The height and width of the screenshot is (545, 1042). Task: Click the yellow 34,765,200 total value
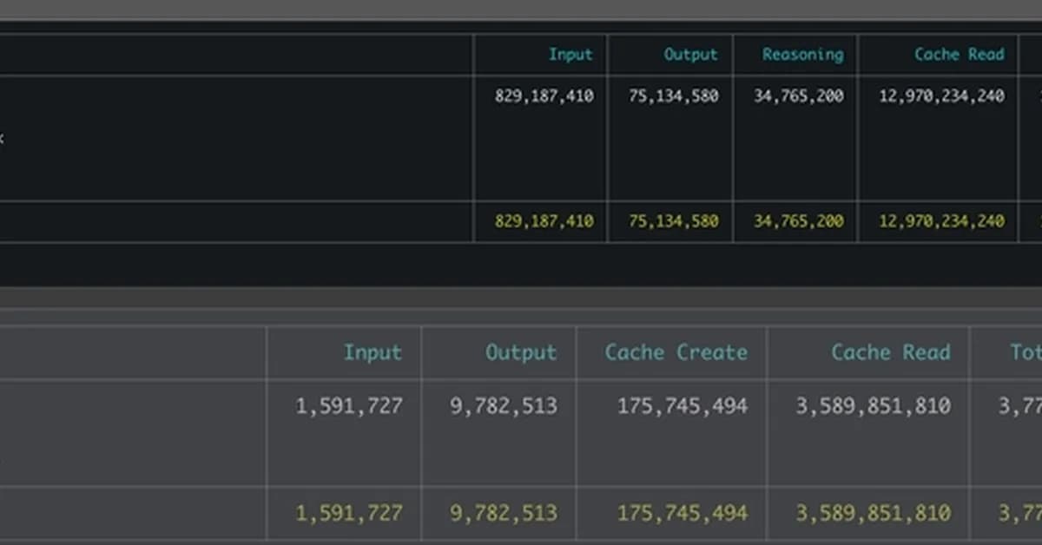tap(798, 221)
